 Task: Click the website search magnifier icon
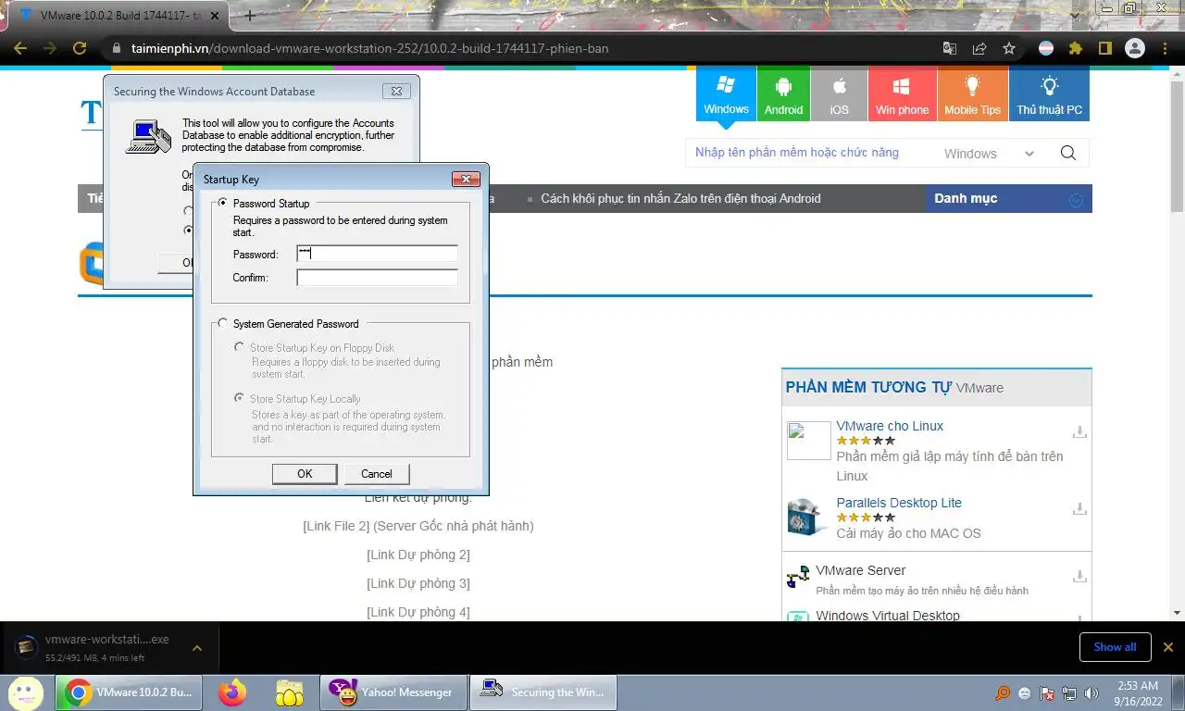point(1068,153)
